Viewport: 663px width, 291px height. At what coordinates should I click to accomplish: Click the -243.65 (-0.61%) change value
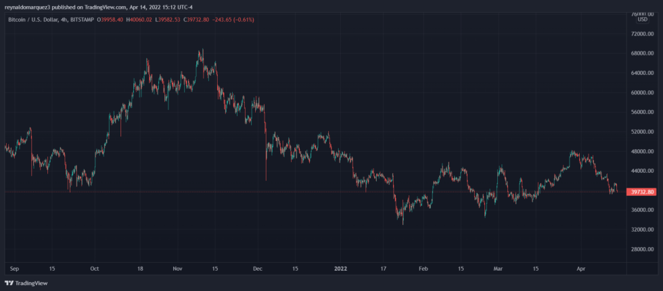(x=233, y=20)
